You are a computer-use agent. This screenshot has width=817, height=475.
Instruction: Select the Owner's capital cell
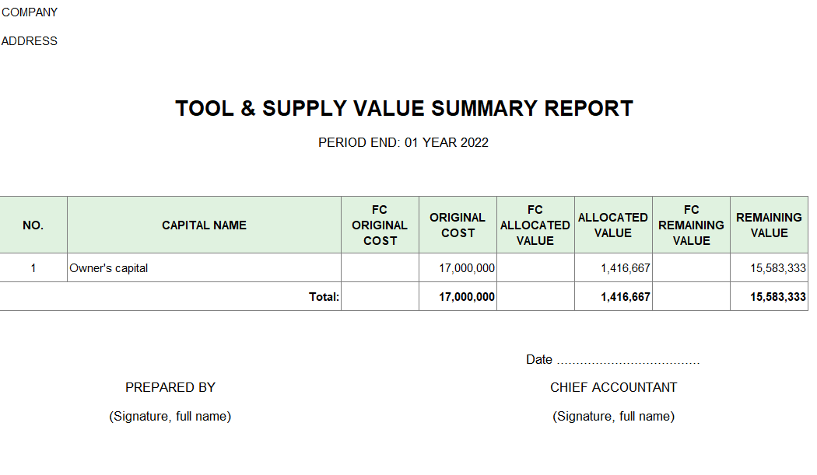(109, 268)
